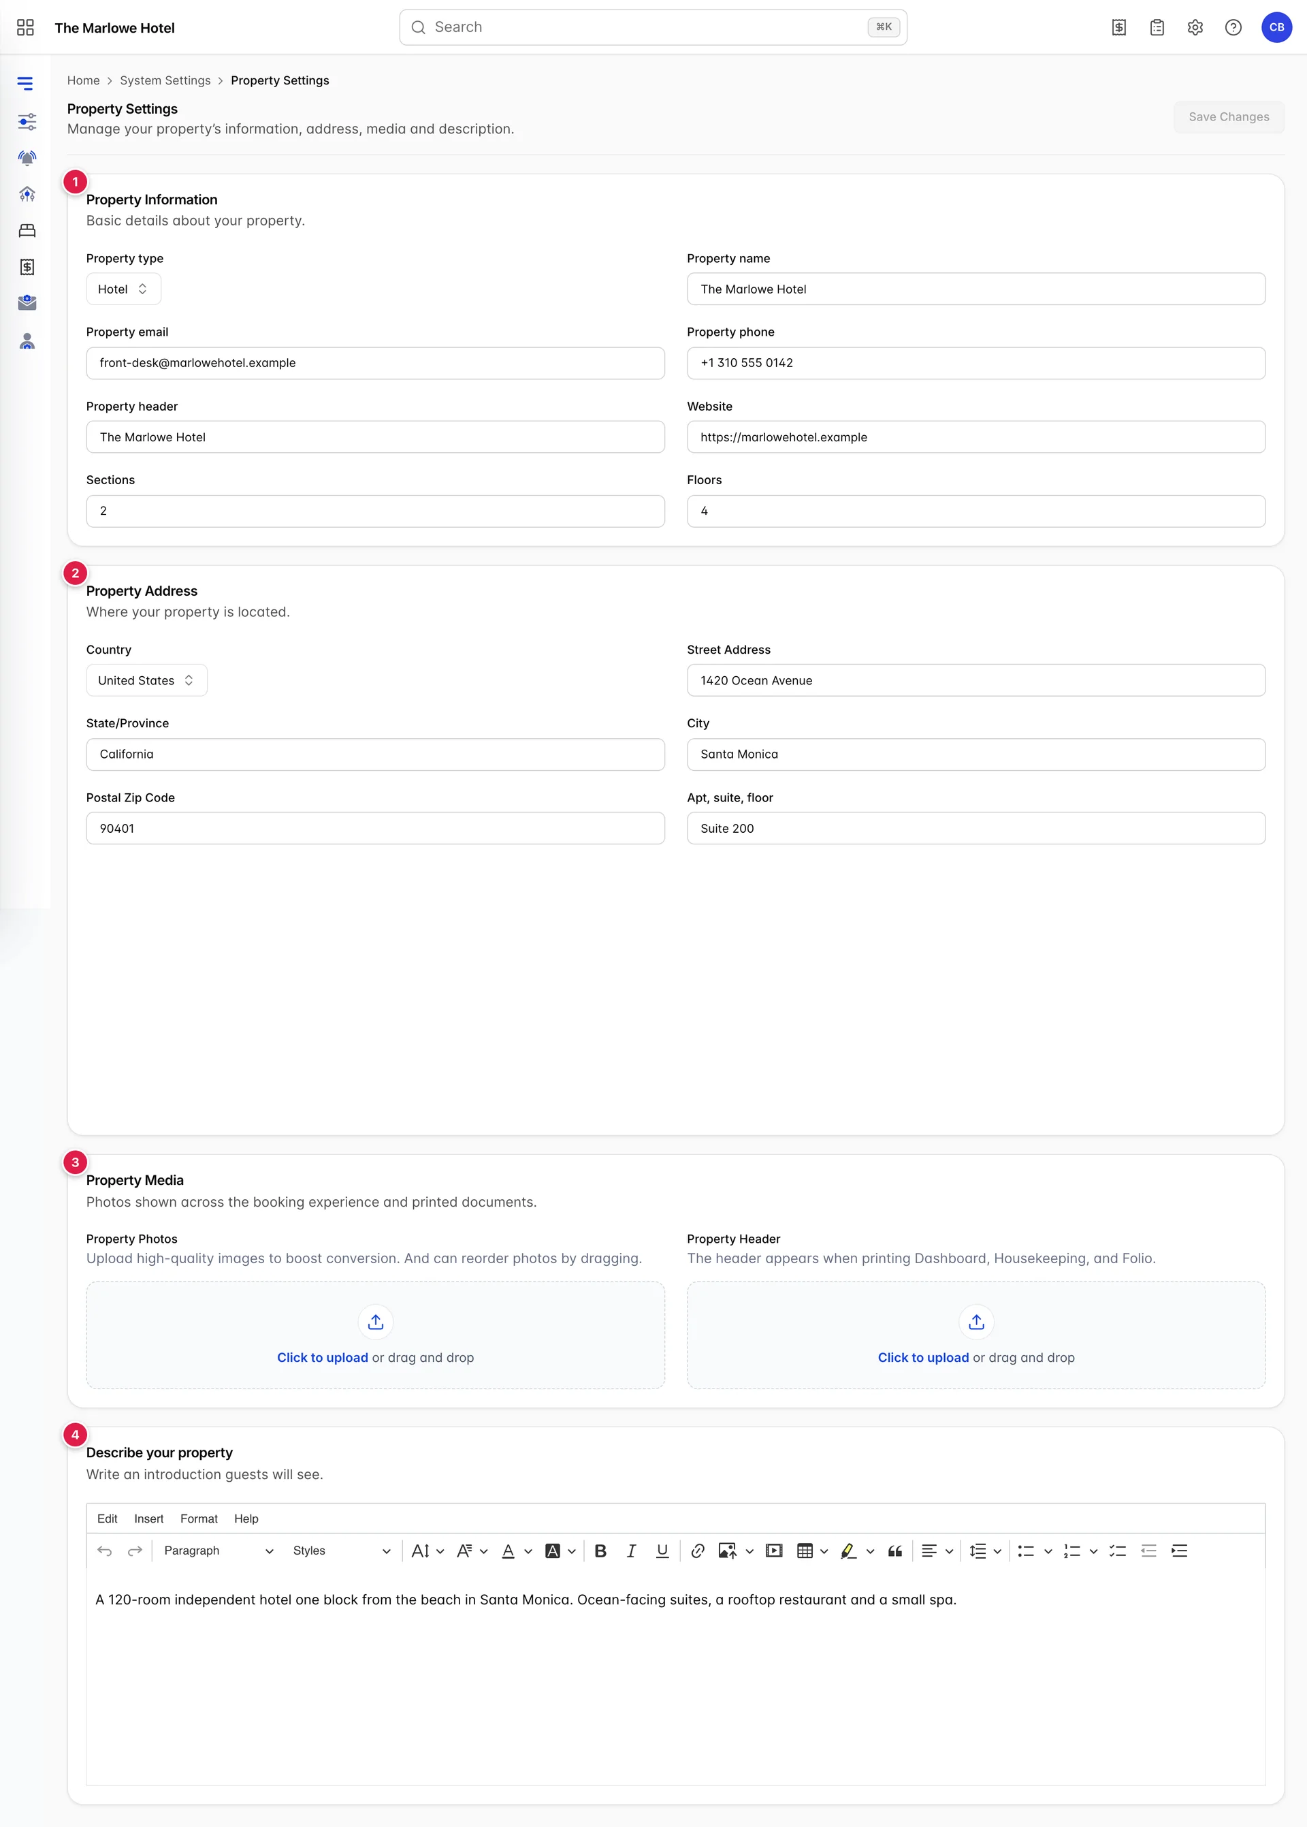Screen dimensions: 1307x1827
Task: Open the billing receipt icon in the top bar
Action: [x=1118, y=27]
